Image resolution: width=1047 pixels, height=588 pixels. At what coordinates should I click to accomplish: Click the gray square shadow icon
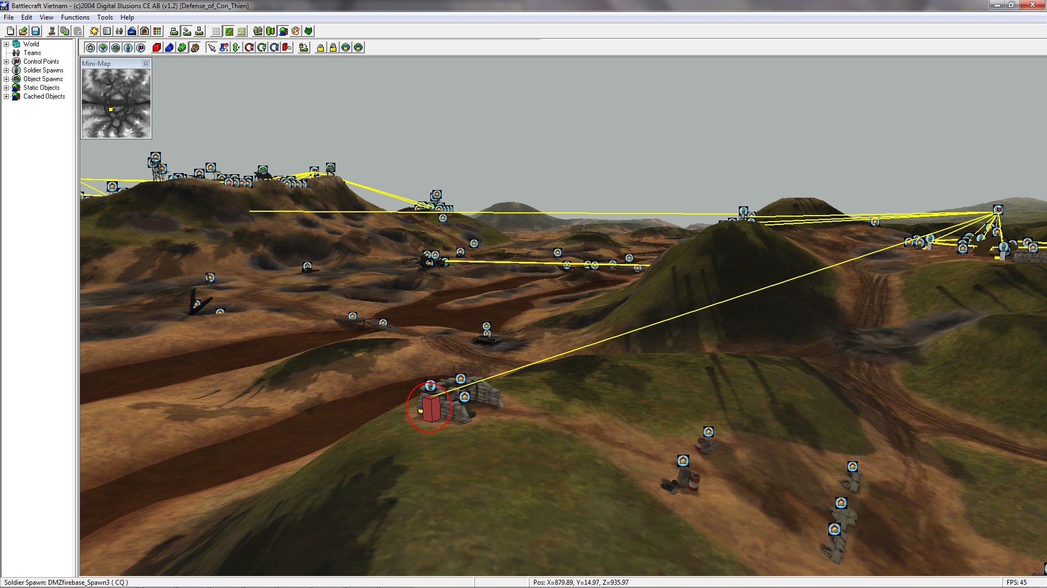(107, 31)
